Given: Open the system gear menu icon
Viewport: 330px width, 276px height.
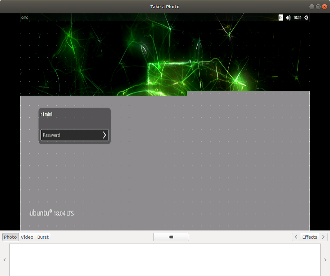Looking at the screenshot, I should tap(306, 18).
